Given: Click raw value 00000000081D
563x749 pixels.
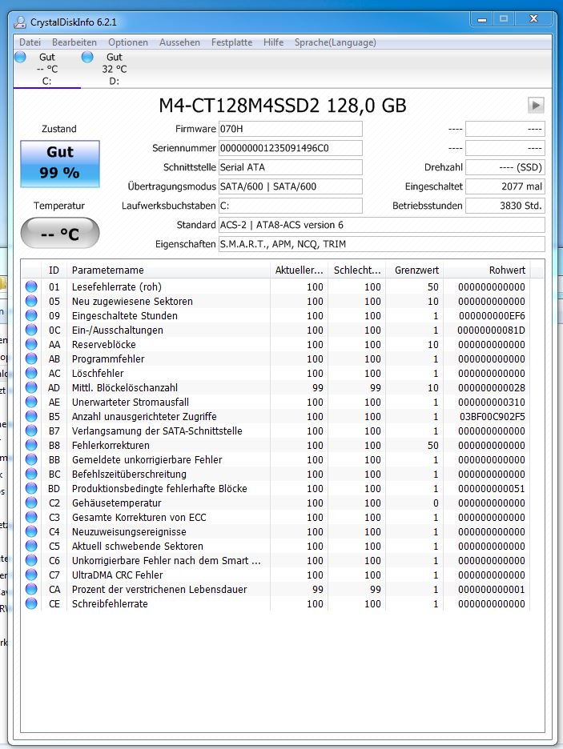Looking at the screenshot, I should (491, 330).
